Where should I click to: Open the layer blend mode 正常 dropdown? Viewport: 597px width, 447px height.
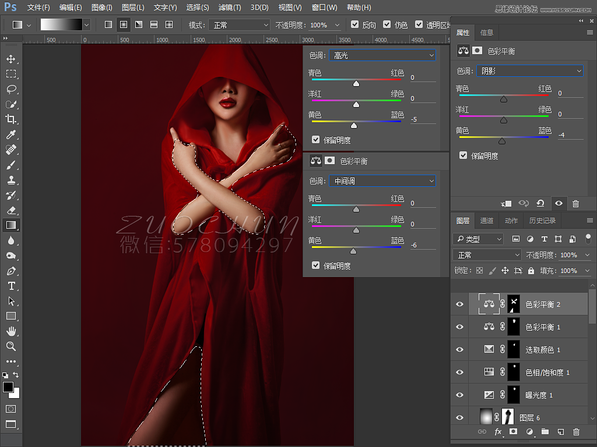pyautogui.click(x=487, y=255)
